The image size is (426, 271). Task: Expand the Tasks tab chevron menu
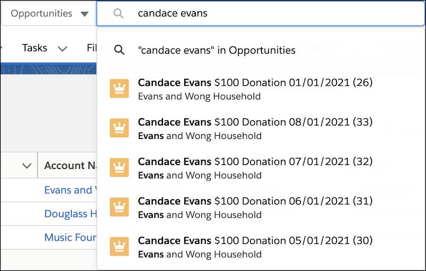tap(62, 49)
